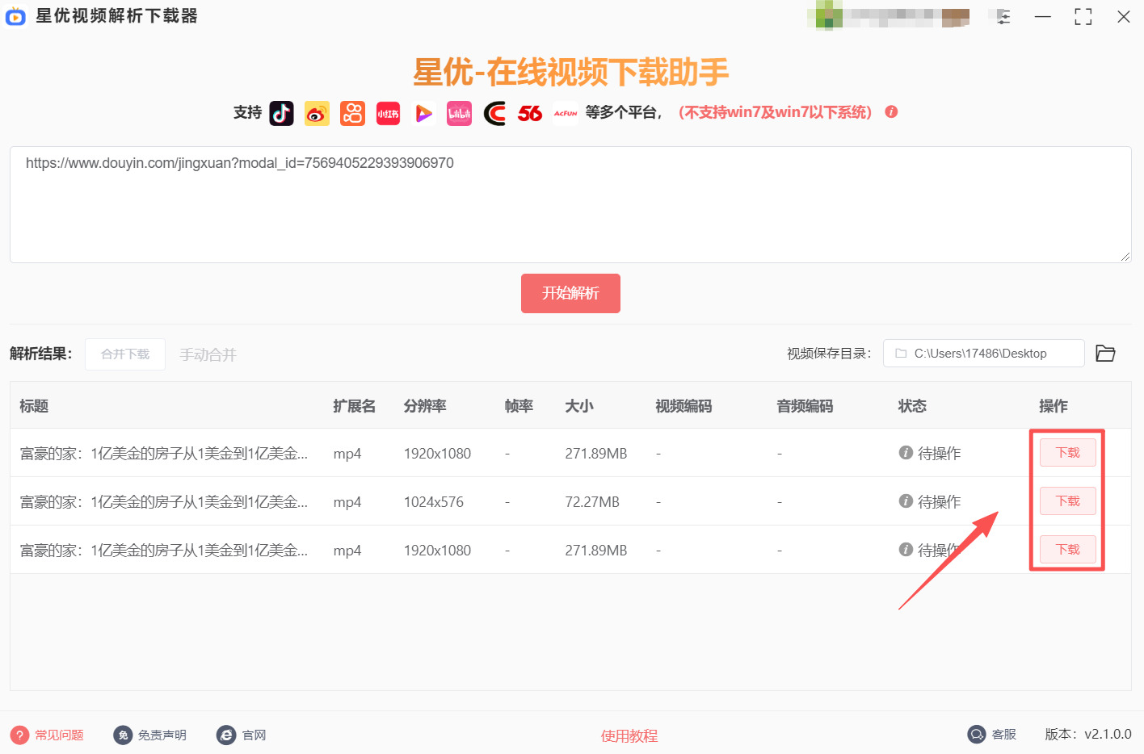Click the red-and-black C-shaped platform icon
Image resolution: width=1144 pixels, height=754 pixels.
[x=494, y=113]
